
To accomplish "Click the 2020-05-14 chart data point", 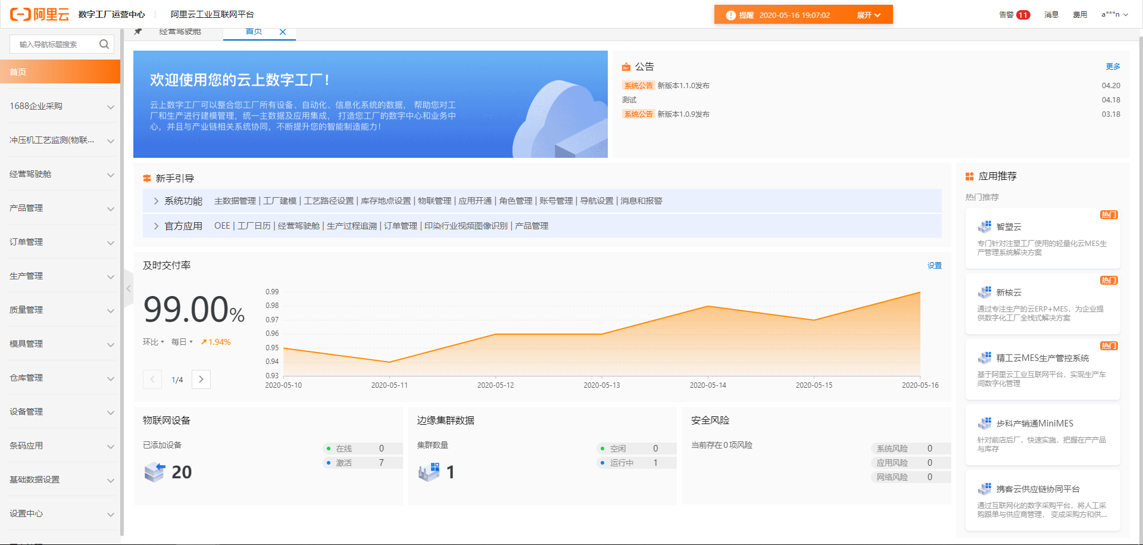I will [708, 306].
